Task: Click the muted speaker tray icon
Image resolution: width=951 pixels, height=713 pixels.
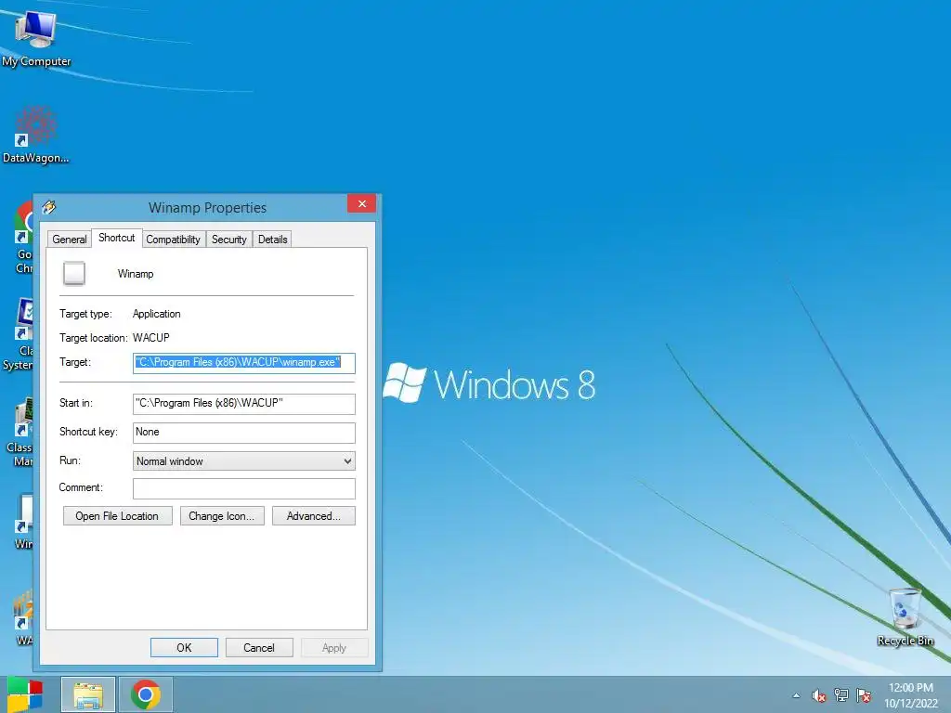Action: tap(819, 695)
